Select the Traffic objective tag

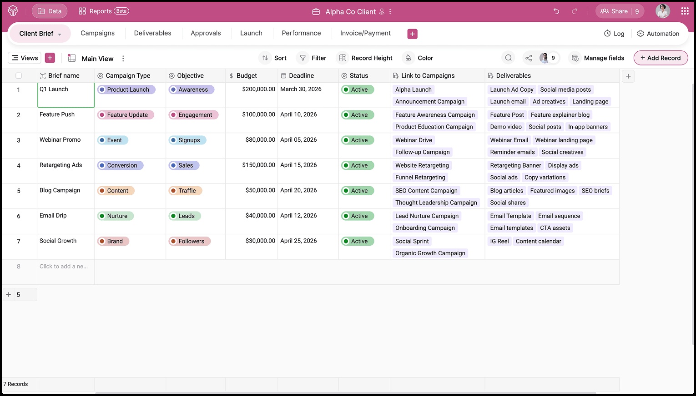186,191
